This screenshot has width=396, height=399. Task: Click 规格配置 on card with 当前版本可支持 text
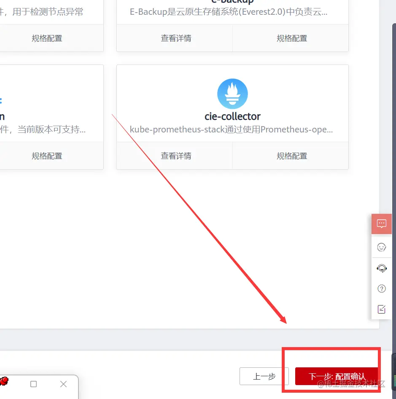pyautogui.click(x=47, y=156)
